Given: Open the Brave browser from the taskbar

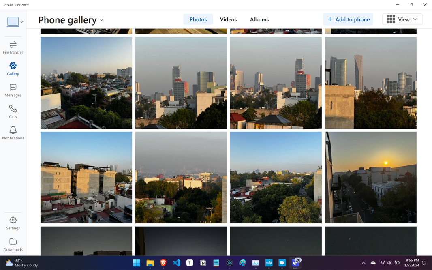Looking at the screenshot, I should 163,263.
